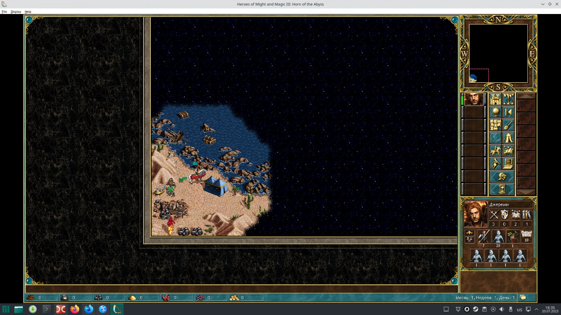The image size is (561, 315).
Task: Open the terminal launcher in taskbar
Action: point(47,309)
